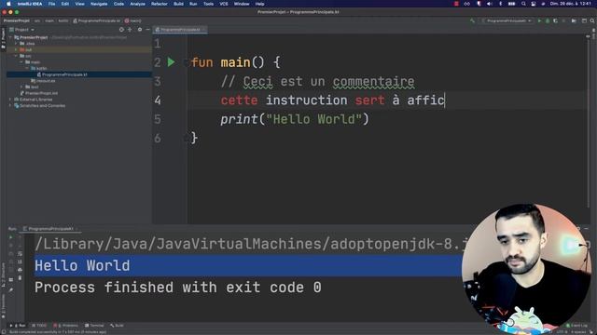Click the soft-wrap icon in the Run panel
This screenshot has height=335, width=597.
click(x=20, y=254)
